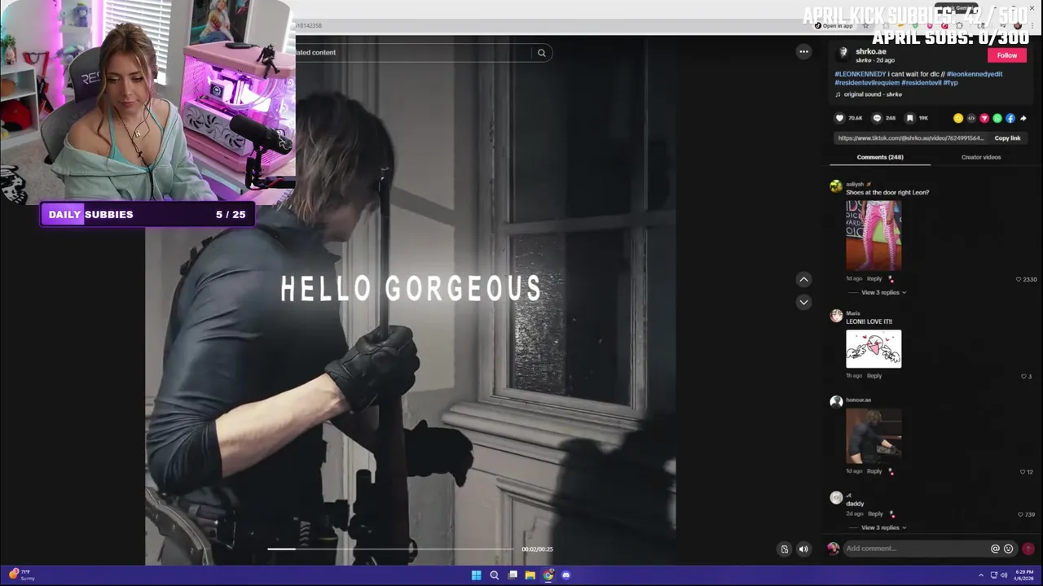
Task: Like the video with the heart icon
Action: pyautogui.click(x=839, y=118)
